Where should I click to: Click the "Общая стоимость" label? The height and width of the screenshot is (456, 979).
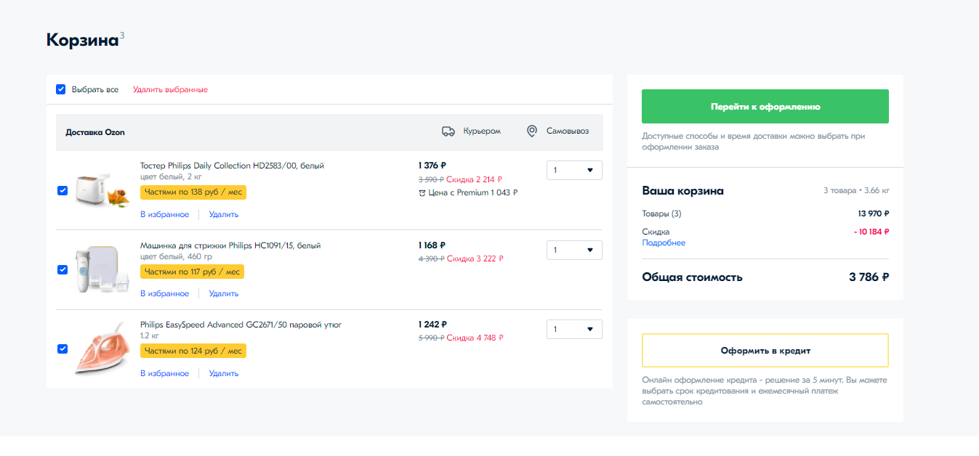click(x=692, y=277)
